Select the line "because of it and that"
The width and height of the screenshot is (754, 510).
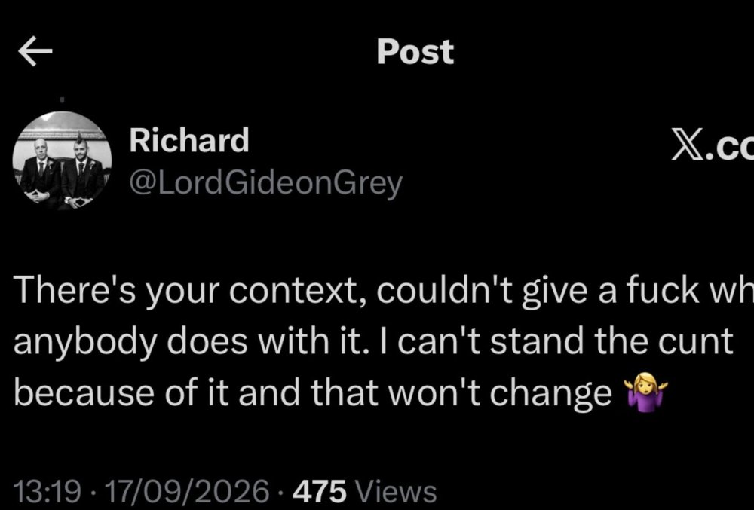[x=341, y=394]
